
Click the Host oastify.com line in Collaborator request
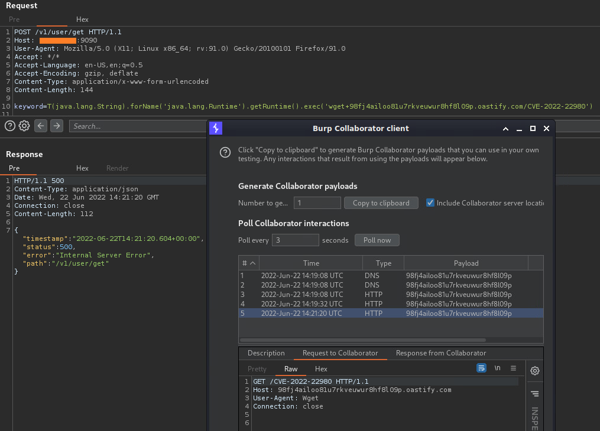pyautogui.click(x=352, y=390)
